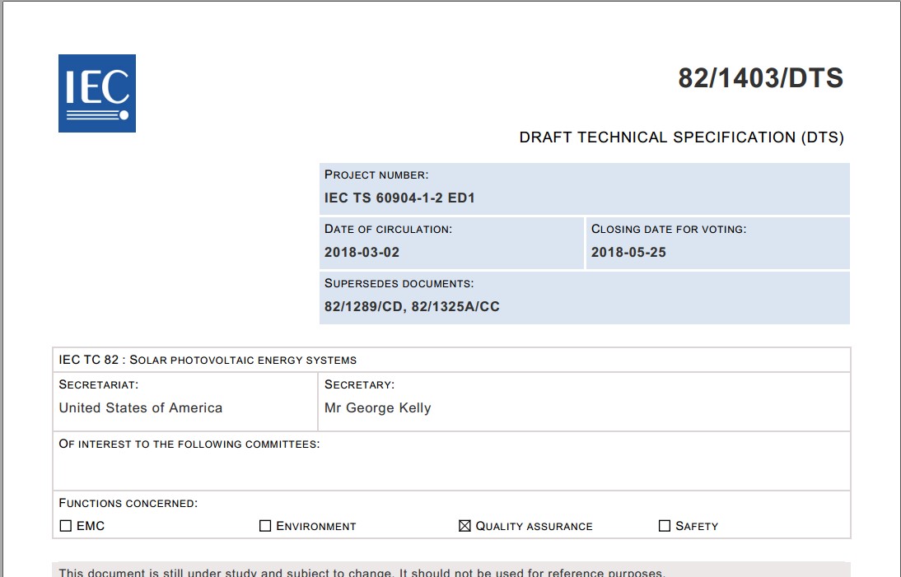The image size is (901, 577).
Task: Click the document number 82/1403/DTS
Action: point(760,78)
